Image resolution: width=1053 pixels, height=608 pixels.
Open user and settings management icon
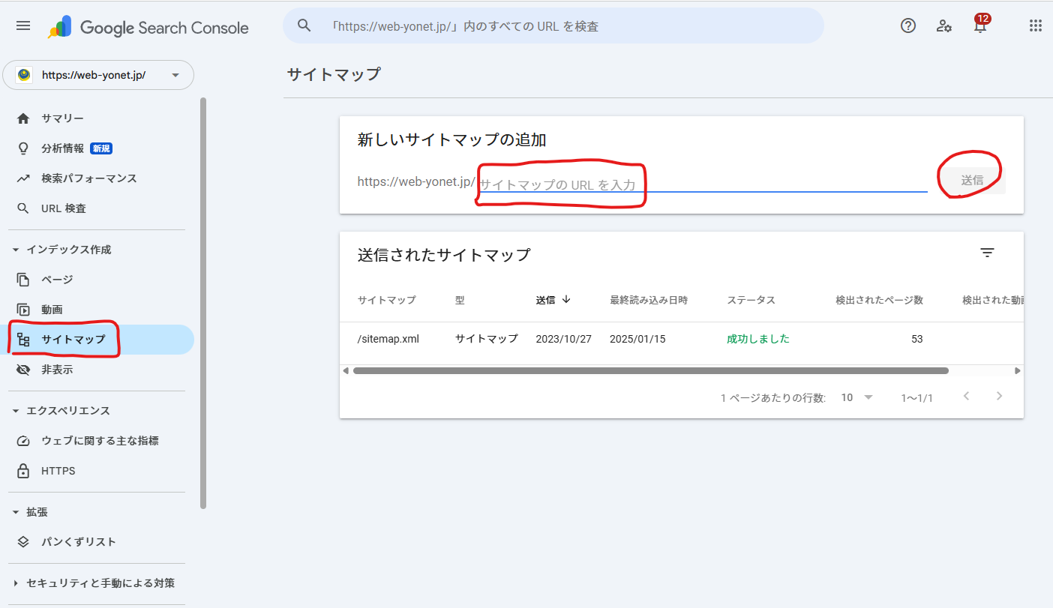point(944,26)
